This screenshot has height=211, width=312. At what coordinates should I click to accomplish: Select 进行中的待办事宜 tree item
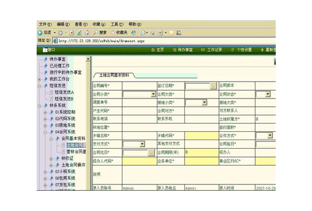pos(66,72)
